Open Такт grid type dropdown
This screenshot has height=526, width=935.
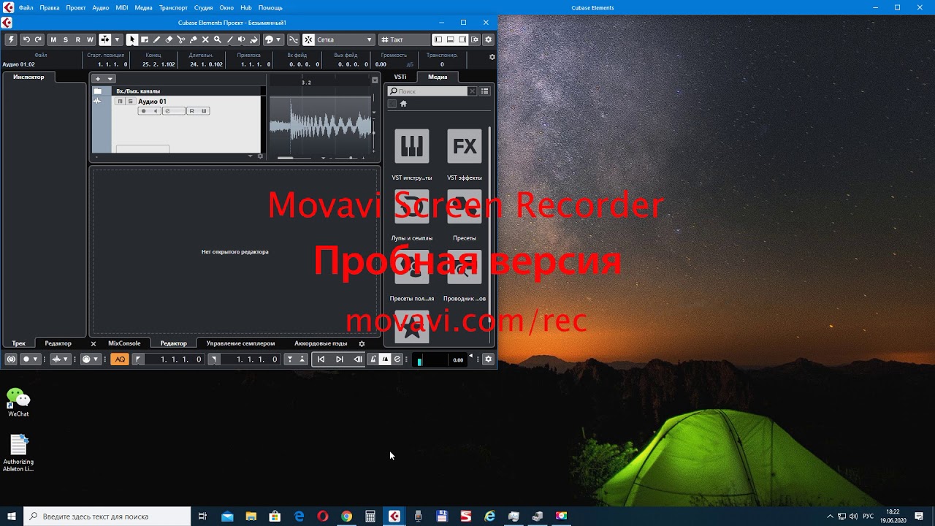405,39
